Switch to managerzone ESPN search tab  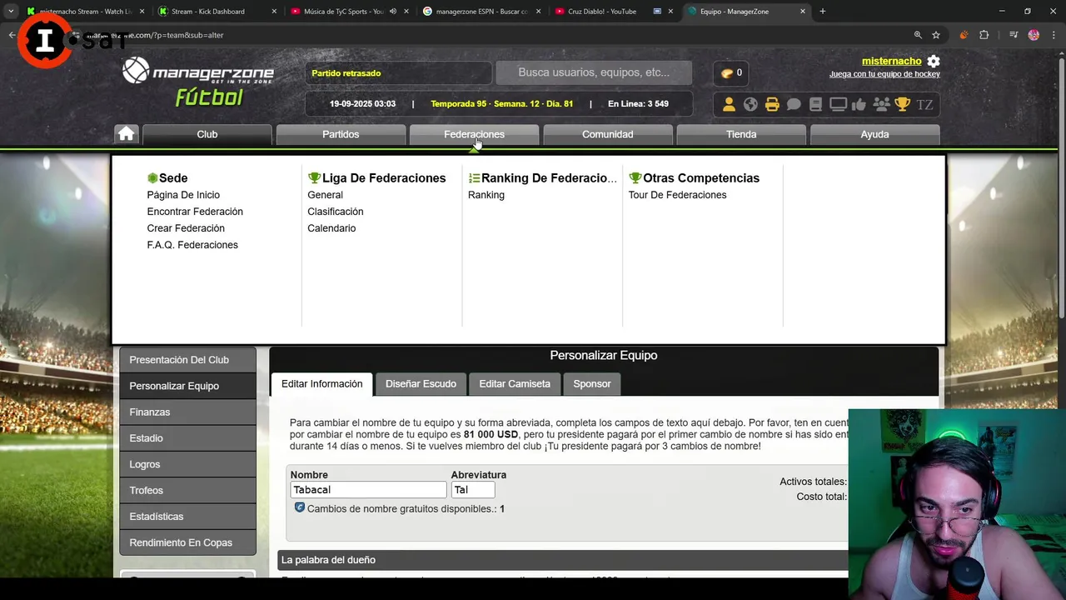click(x=480, y=12)
